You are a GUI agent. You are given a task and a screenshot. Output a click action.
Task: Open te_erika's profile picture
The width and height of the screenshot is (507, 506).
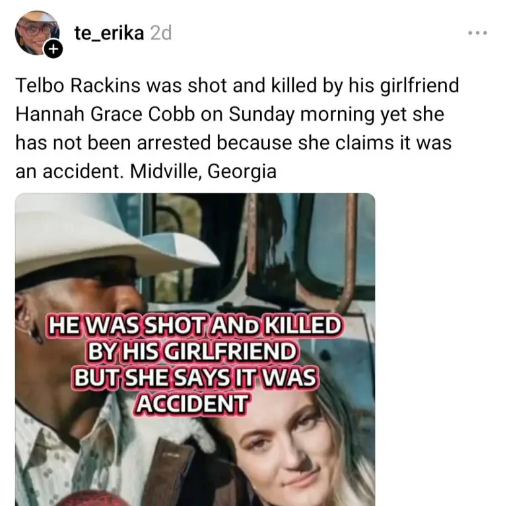[37, 33]
